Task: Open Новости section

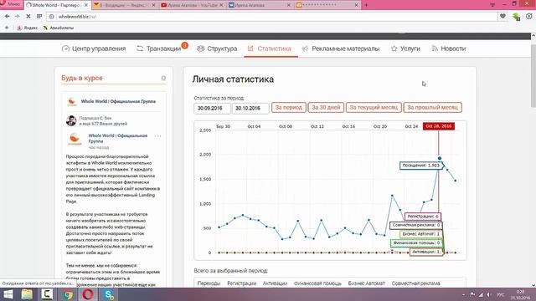Action: click(449, 48)
